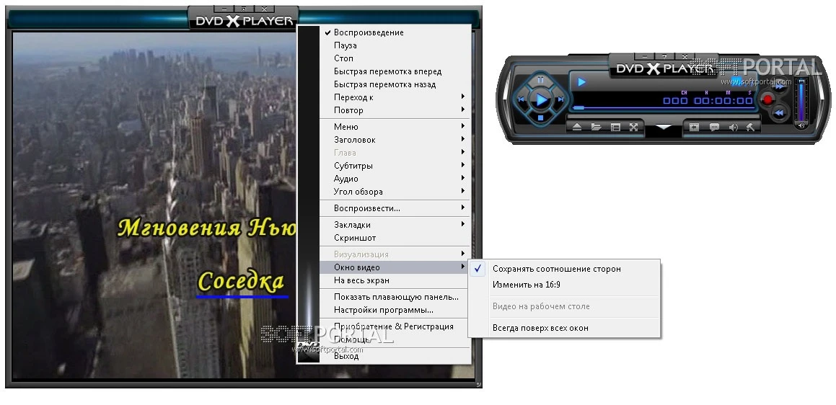This screenshot has height=405, width=836.
Task: Toggle Сохранять соотношение сторон option
Action: pyautogui.click(x=556, y=269)
